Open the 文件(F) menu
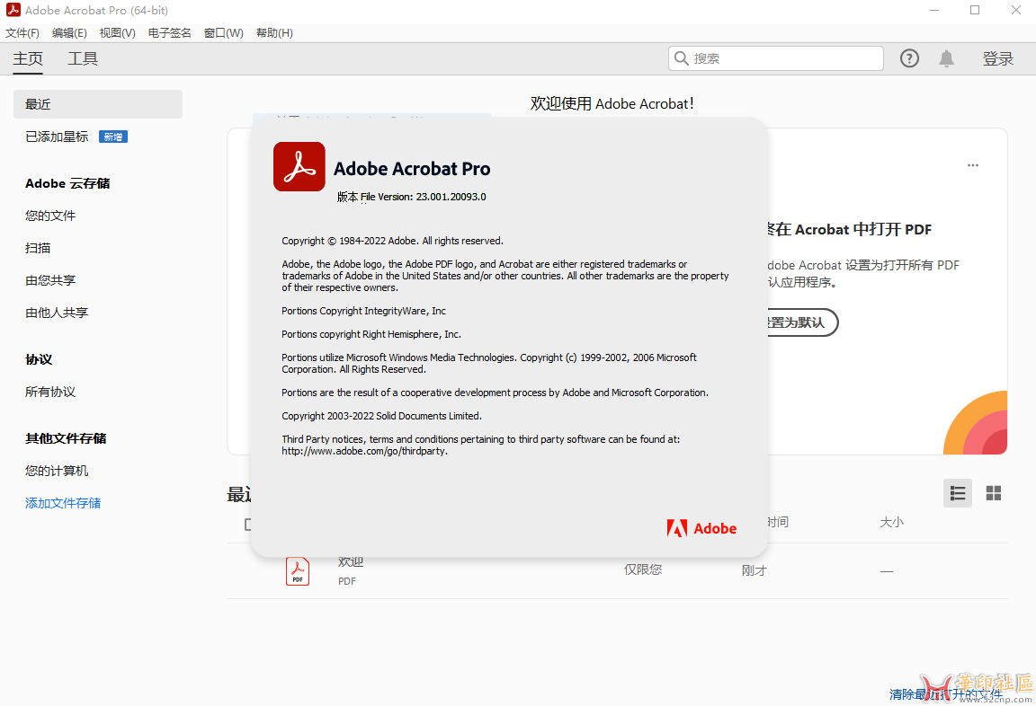Screen dimensions: 1036x706 tap(22, 33)
